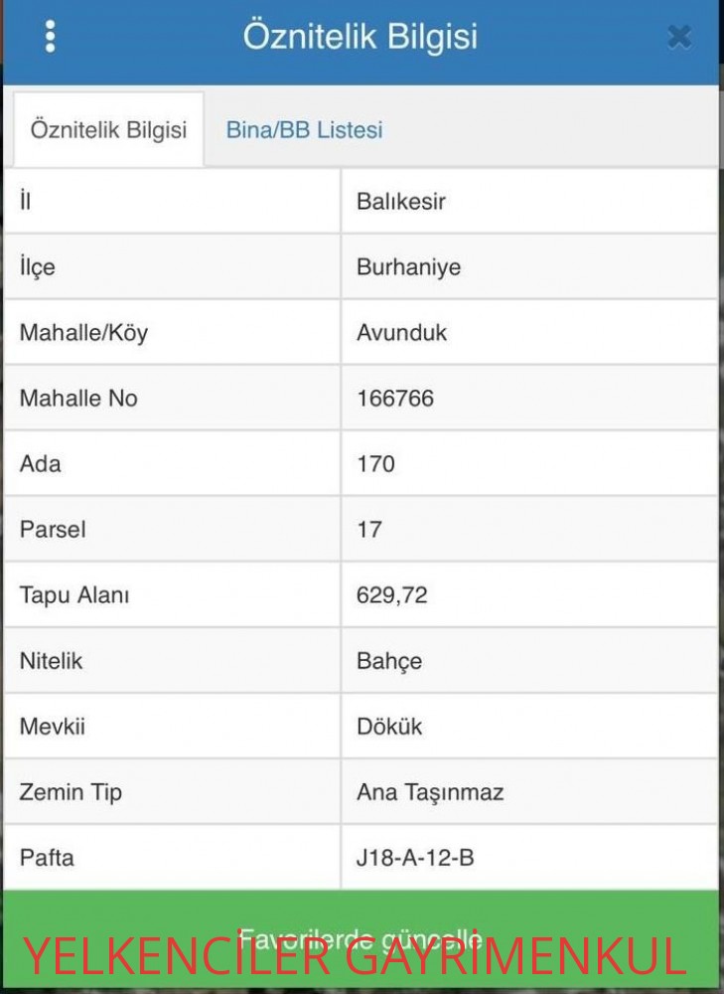Switch to the Bina/BB Listesi tab
This screenshot has height=994, width=724.
[x=304, y=130]
